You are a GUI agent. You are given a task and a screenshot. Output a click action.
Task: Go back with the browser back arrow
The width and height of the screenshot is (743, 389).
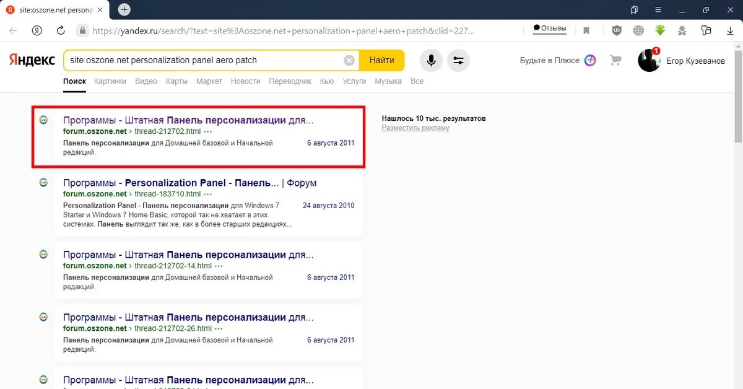pyautogui.click(x=13, y=30)
